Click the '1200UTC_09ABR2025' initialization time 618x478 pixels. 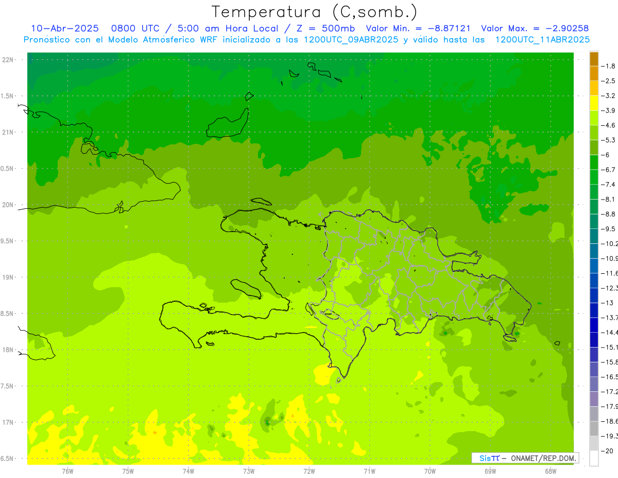350,40
